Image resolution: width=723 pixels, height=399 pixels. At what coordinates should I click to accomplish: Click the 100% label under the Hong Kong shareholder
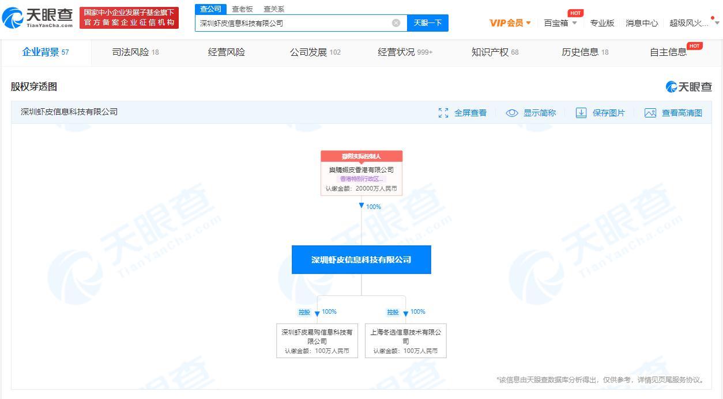pos(374,207)
